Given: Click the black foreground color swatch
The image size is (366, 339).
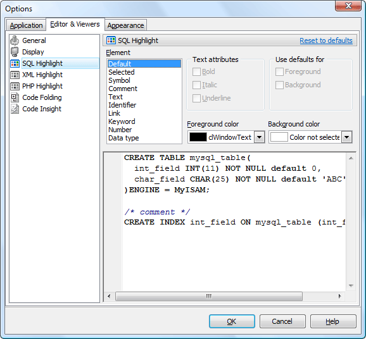Looking at the screenshot, I should 198,137.
